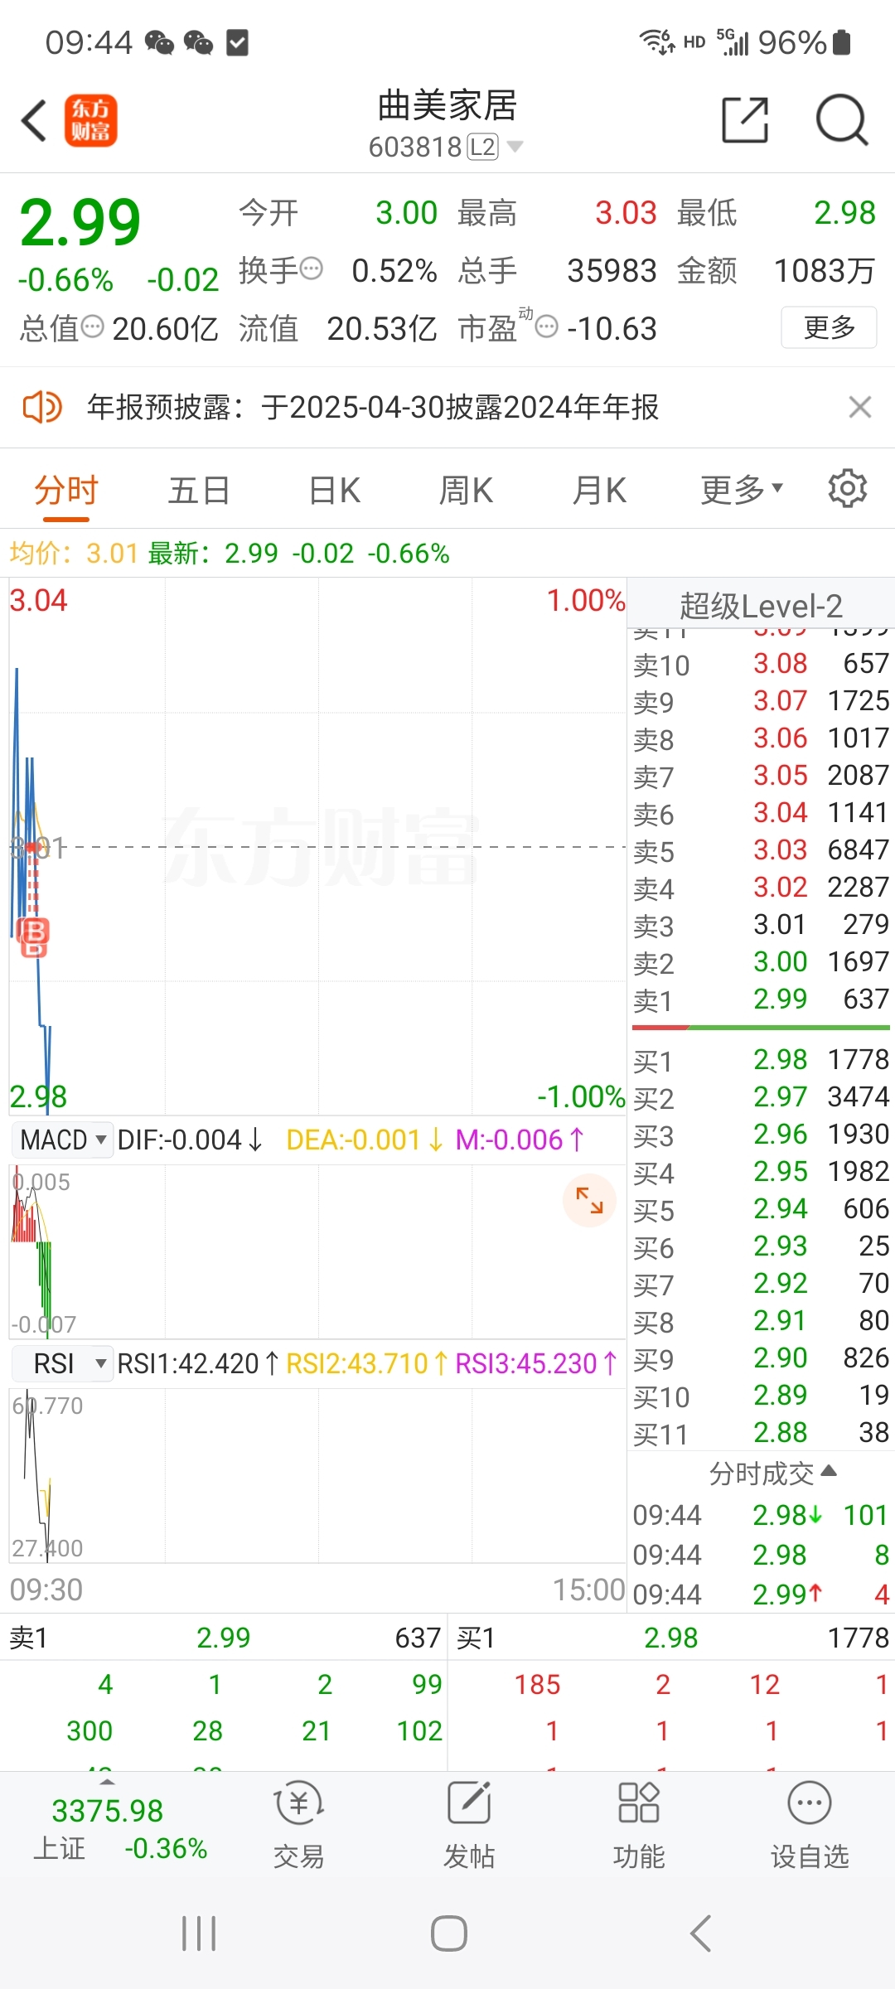Tap the RSI sub-chart area
895x1989 pixels.
317,1476
